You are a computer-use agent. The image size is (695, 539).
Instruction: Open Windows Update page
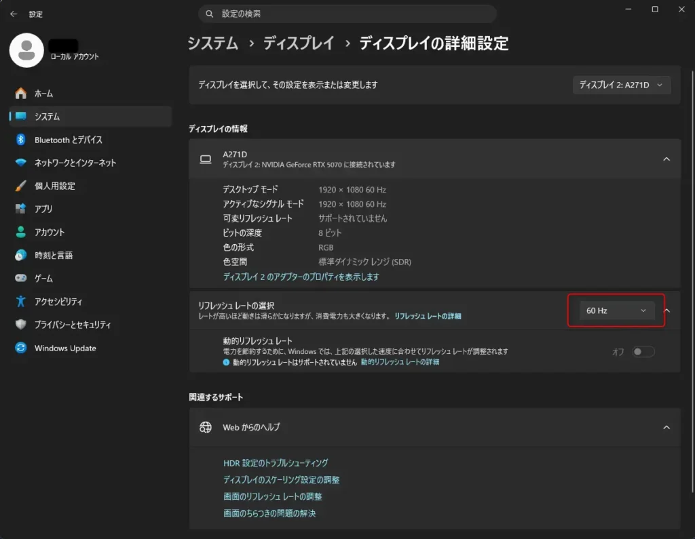[x=90, y=348]
